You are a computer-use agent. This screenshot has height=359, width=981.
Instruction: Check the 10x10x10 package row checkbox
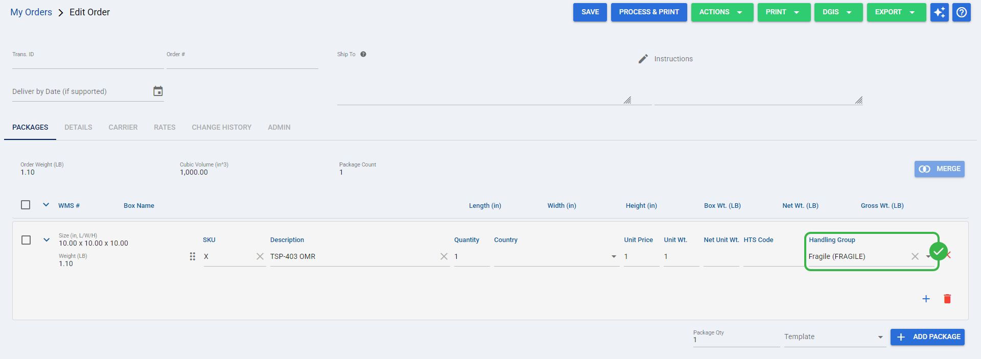click(26, 240)
